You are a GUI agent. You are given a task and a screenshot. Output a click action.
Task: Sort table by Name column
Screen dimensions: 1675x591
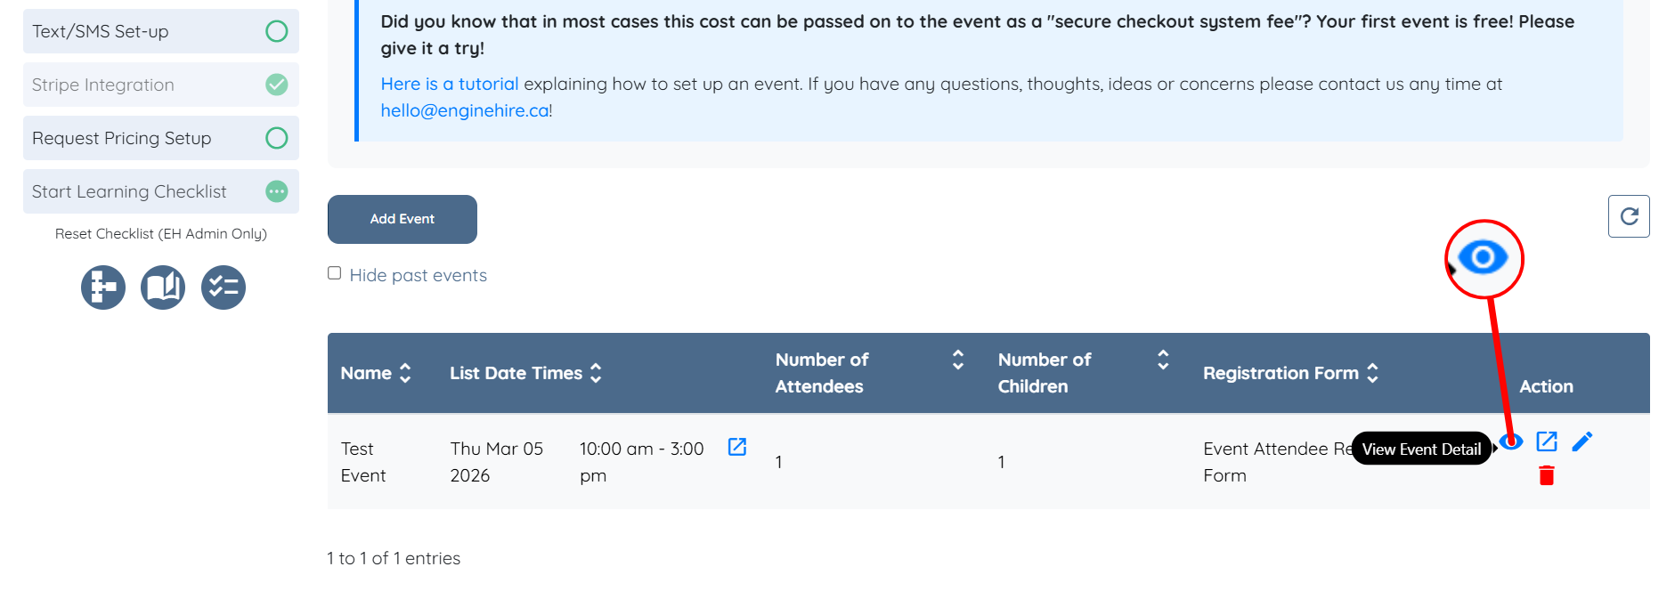coord(405,373)
